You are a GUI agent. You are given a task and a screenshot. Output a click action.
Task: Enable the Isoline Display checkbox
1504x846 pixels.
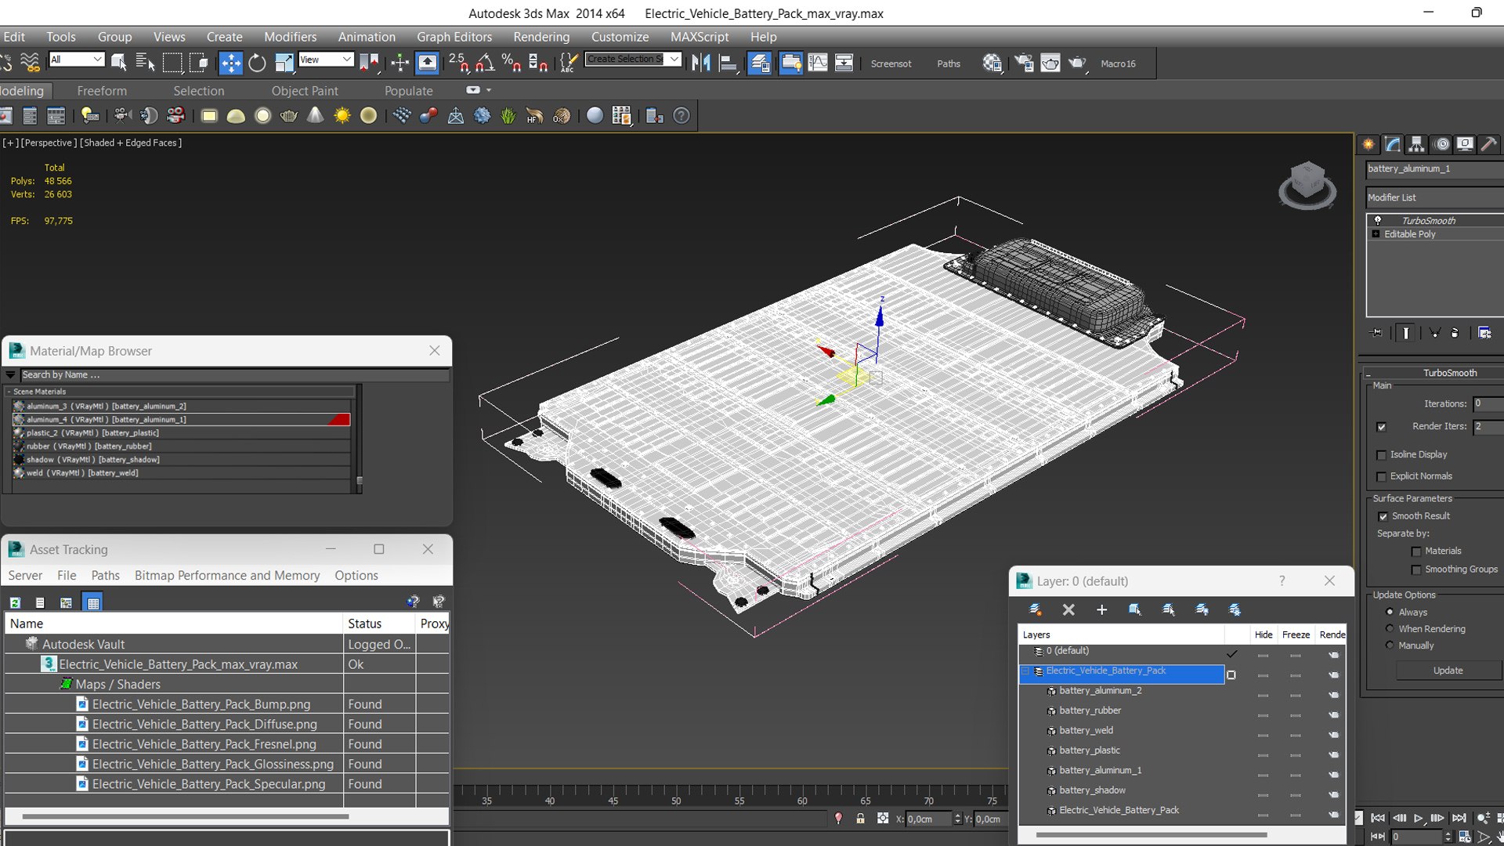1382,455
